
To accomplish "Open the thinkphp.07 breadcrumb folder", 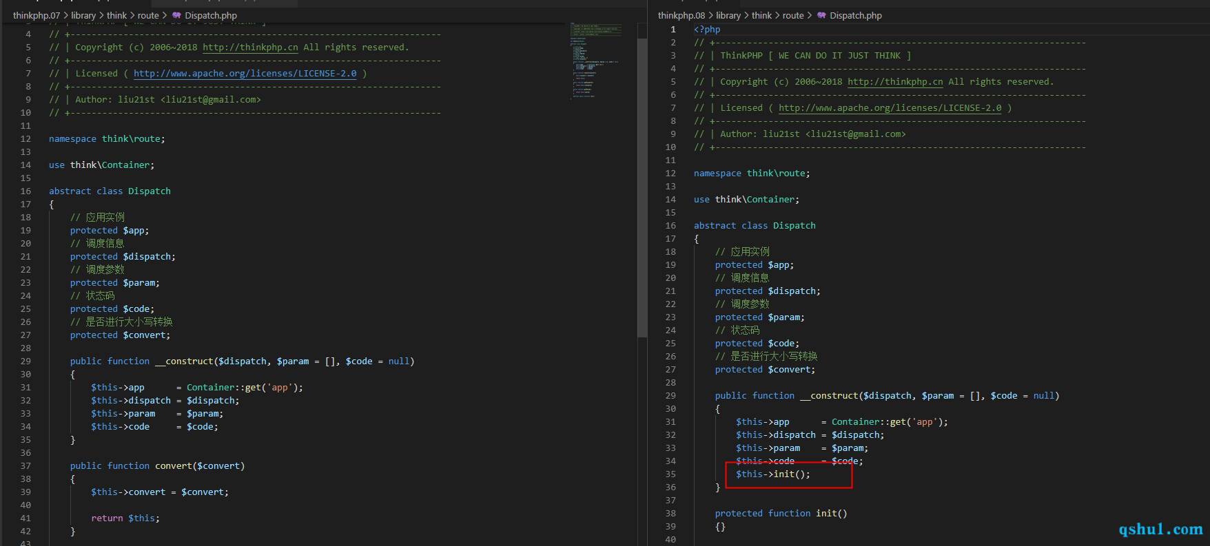I will [37, 15].
